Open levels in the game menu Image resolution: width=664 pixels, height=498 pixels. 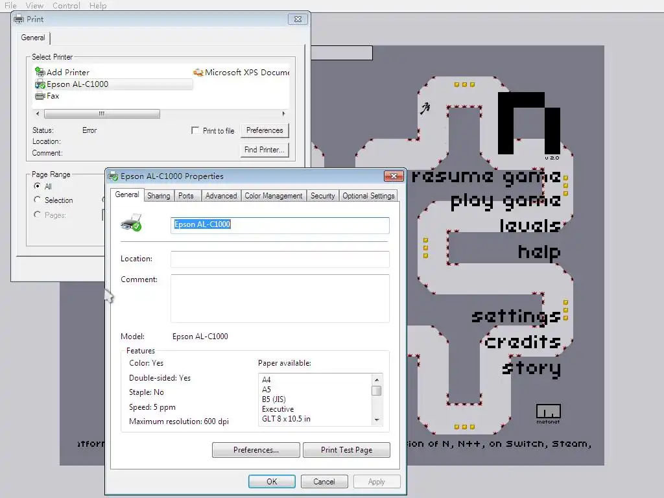pos(530,225)
